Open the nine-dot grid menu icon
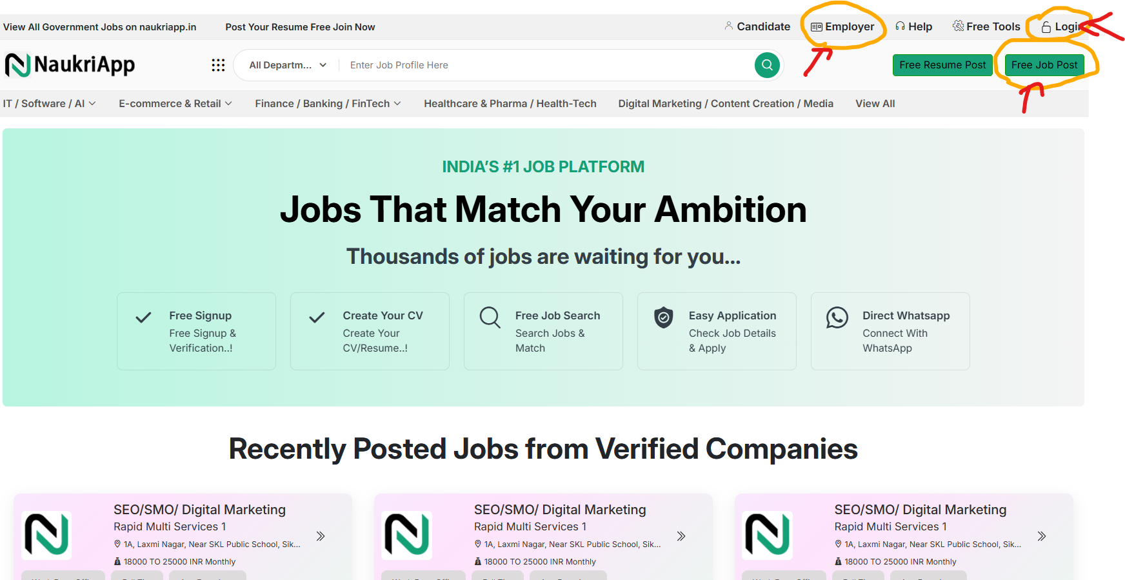 click(x=218, y=65)
